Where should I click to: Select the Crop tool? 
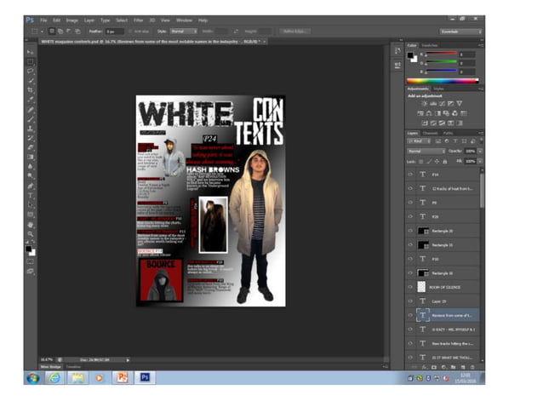pos(31,90)
